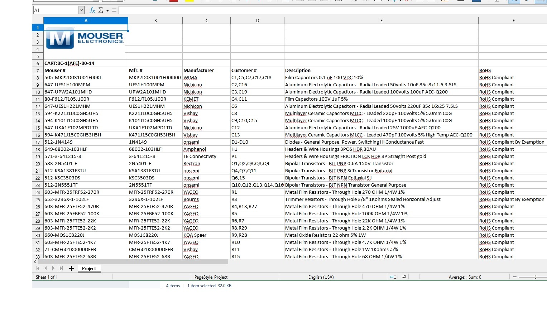The width and height of the screenshot is (547, 332).
Task: Go to next sheet arrow
Action: tap(53, 268)
